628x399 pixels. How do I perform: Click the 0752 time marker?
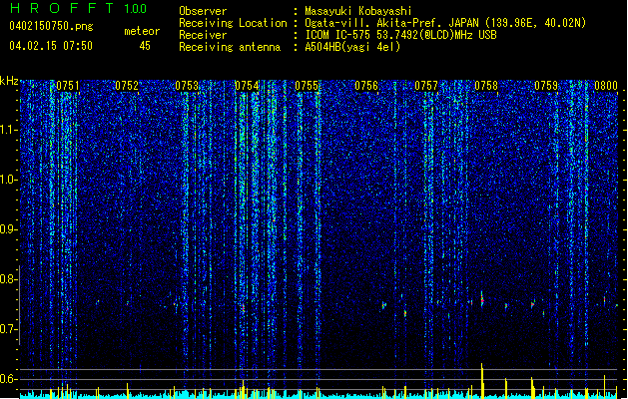(x=127, y=86)
